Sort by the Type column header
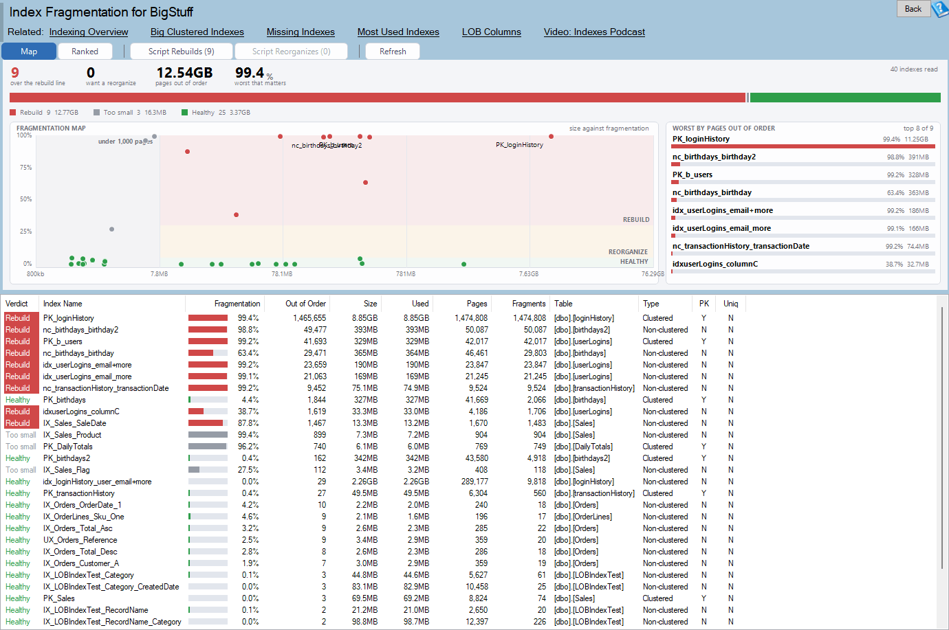This screenshot has height=630, width=949. (x=666, y=304)
